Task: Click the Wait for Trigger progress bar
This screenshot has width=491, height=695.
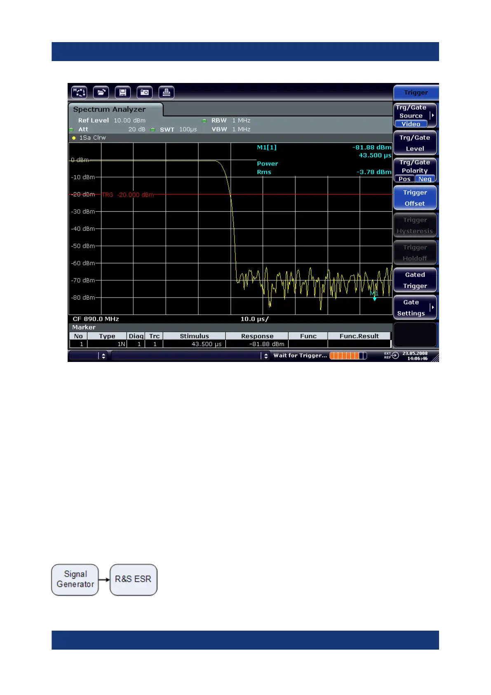Action: [x=348, y=356]
